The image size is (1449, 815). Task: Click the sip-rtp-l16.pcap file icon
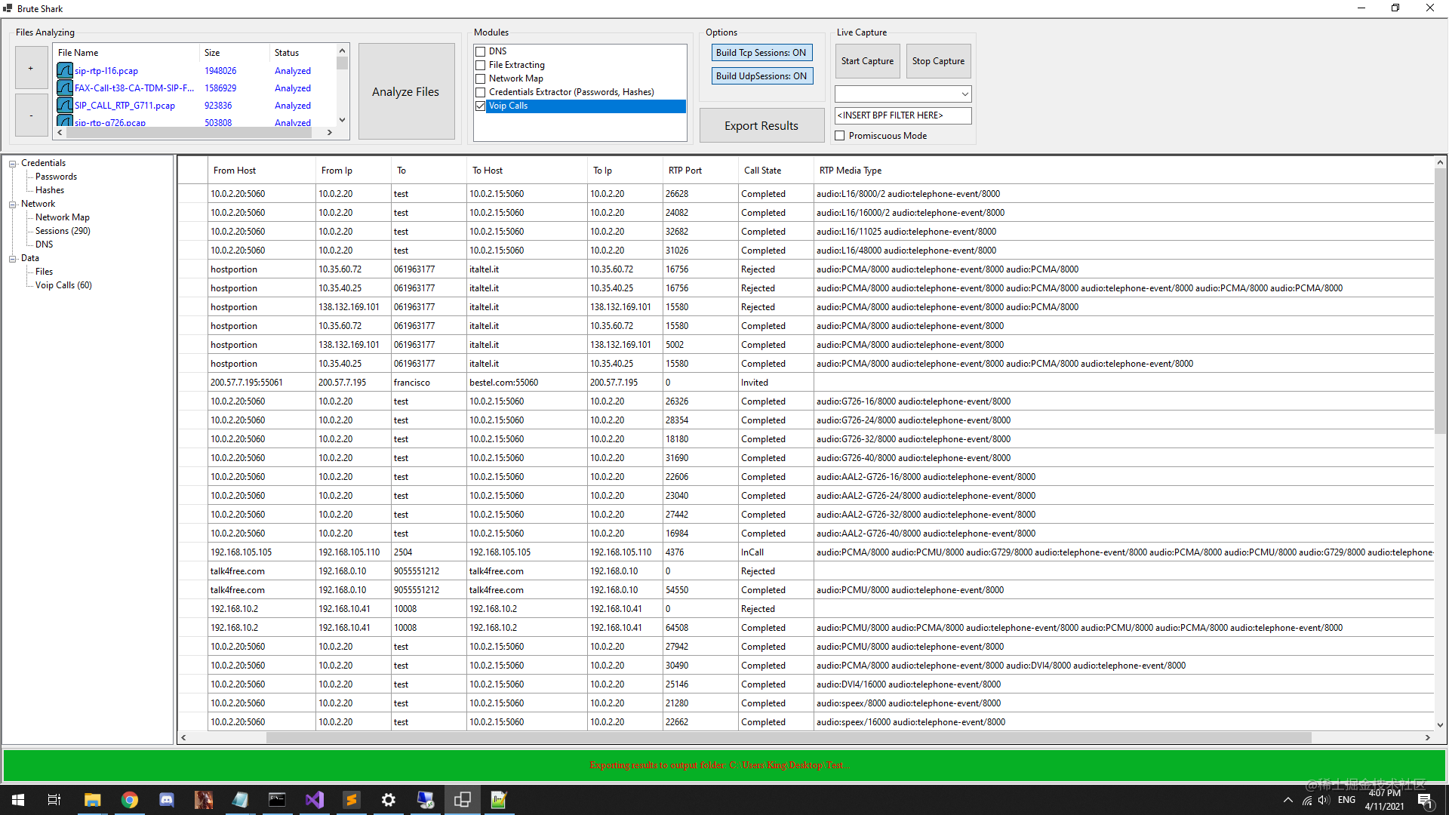65,71
